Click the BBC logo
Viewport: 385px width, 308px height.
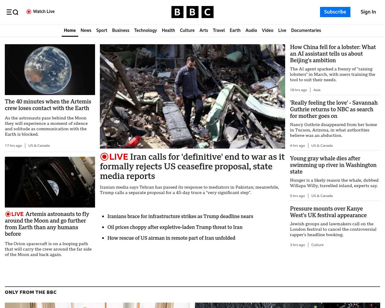(192, 12)
